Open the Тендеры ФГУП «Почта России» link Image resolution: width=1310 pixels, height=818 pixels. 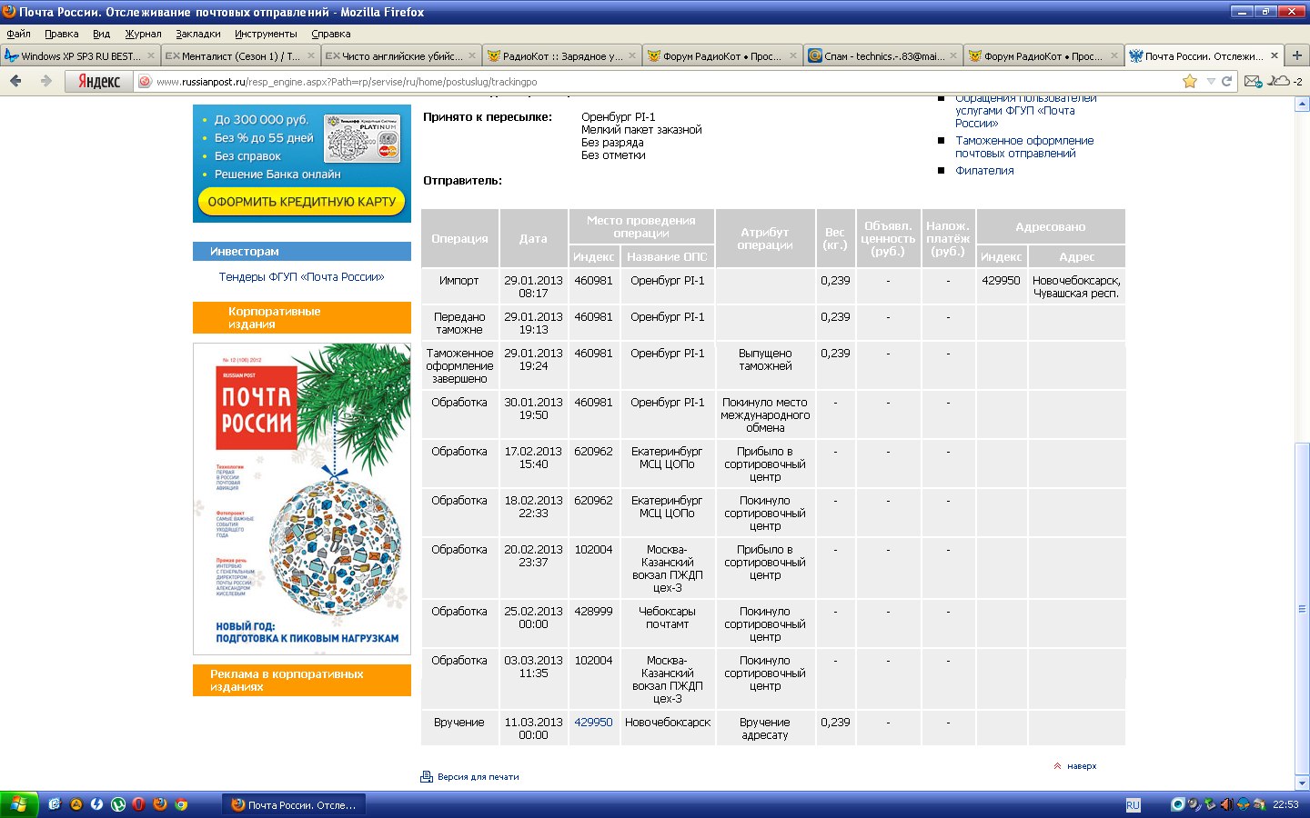tap(301, 277)
